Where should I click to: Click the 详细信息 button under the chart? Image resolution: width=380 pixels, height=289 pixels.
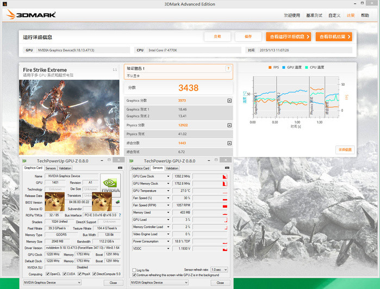coord(345,149)
